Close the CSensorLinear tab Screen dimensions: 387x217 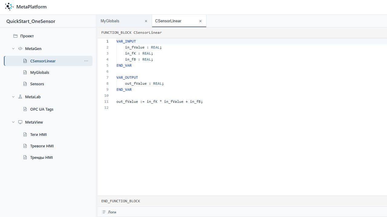pos(200,21)
